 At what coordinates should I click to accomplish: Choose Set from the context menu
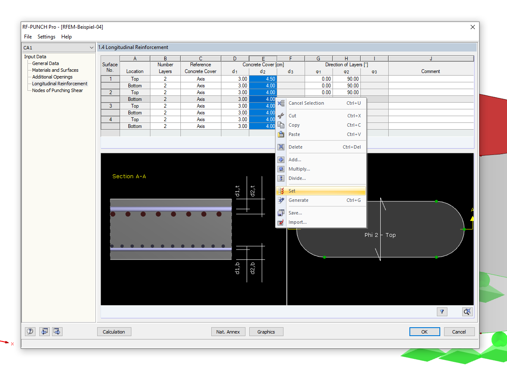pyautogui.click(x=321, y=191)
